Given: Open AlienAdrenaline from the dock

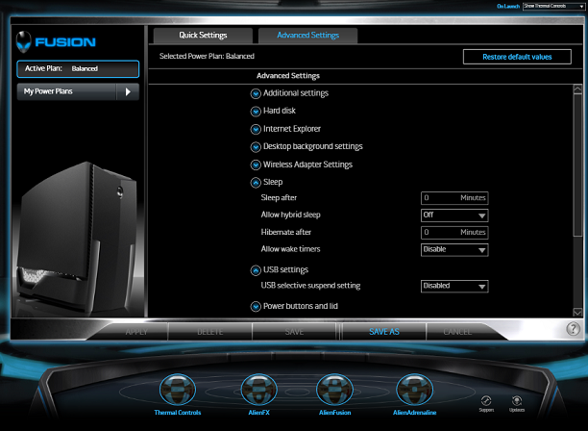Looking at the screenshot, I should [x=414, y=390].
